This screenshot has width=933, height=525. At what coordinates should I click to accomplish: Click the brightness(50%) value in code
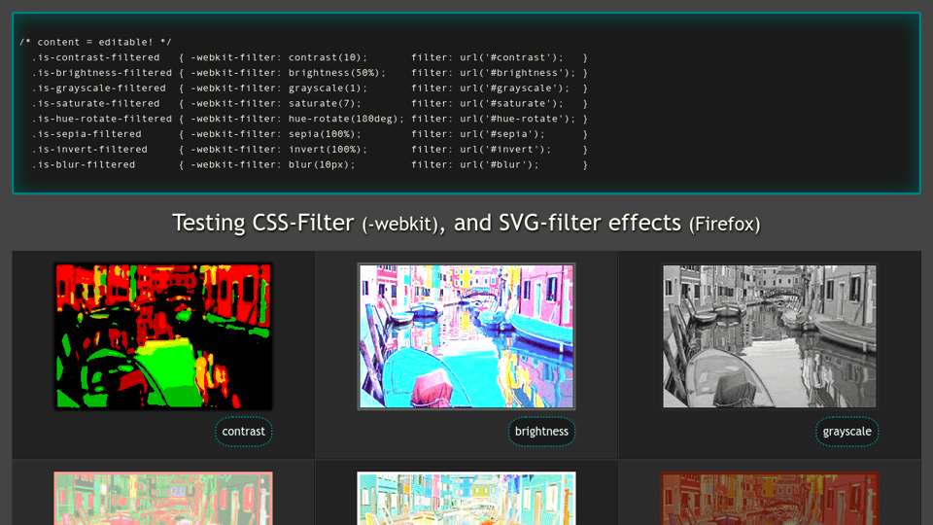click(x=334, y=73)
